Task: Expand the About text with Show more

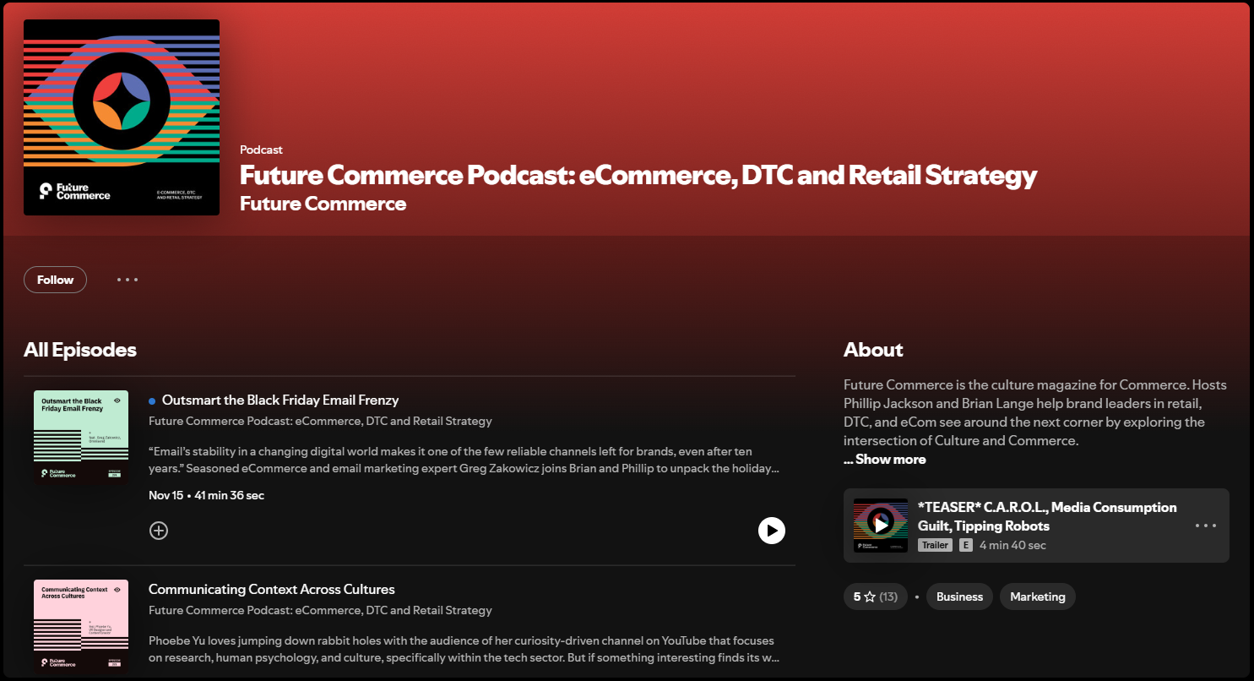Action: [885, 459]
